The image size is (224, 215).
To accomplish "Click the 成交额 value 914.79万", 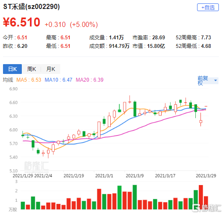I will tap(119, 46).
